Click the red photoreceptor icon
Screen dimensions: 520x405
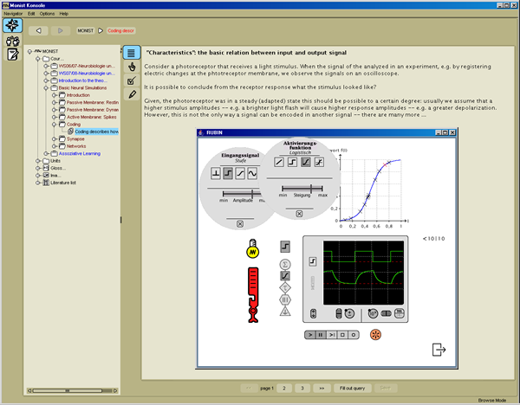[x=252, y=296]
